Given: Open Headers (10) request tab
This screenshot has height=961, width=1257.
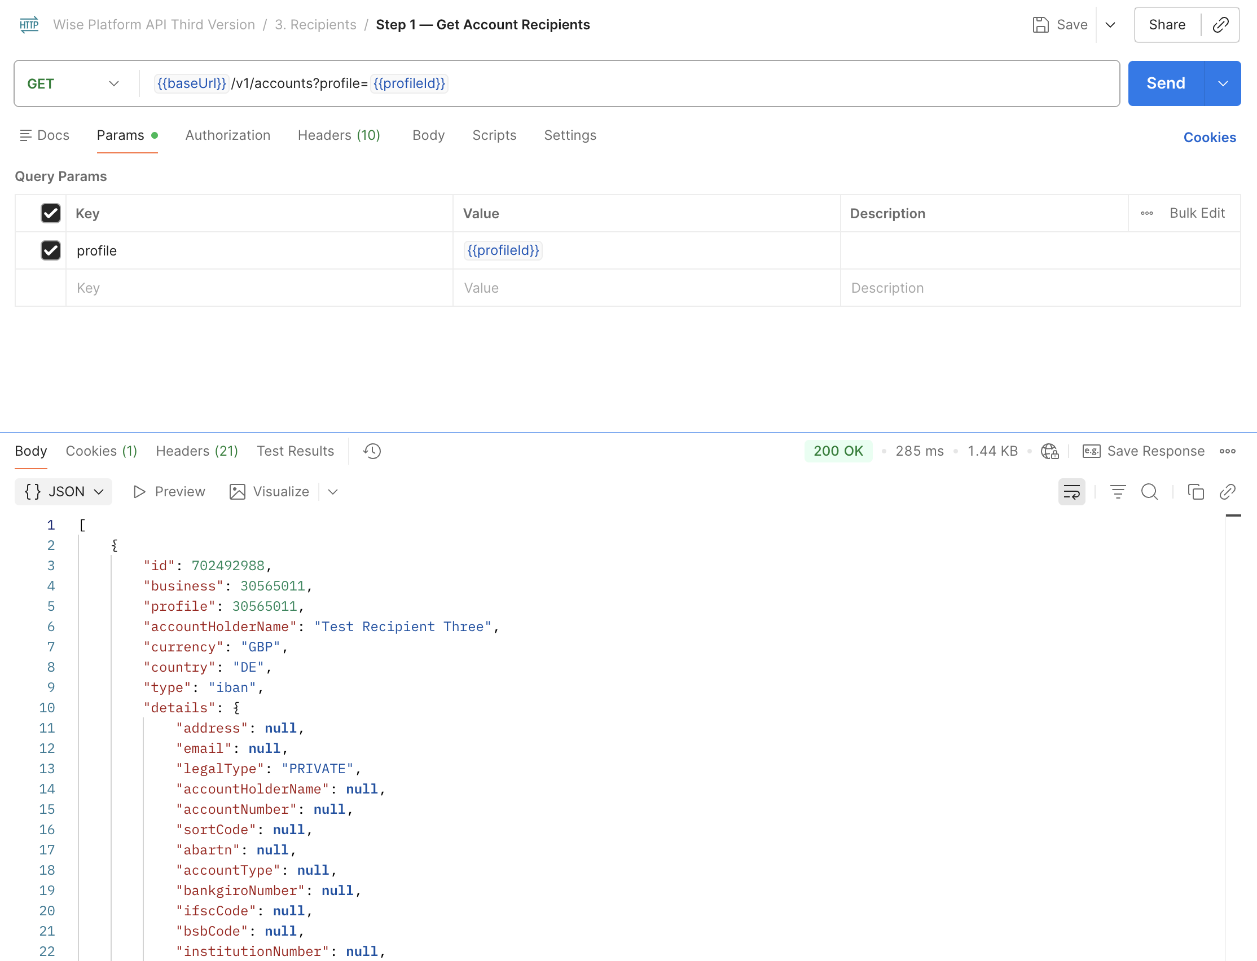Looking at the screenshot, I should (339, 135).
